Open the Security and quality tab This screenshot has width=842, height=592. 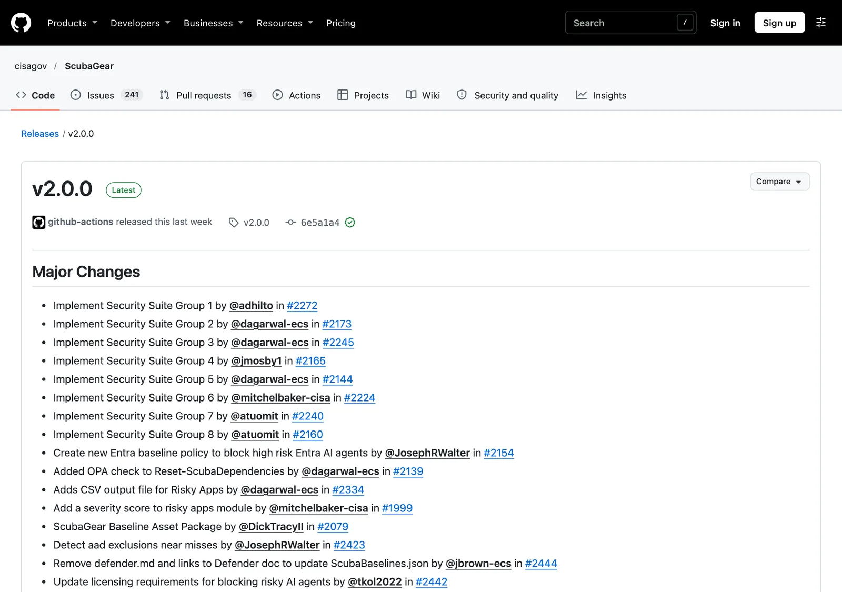click(x=507, y=95)
